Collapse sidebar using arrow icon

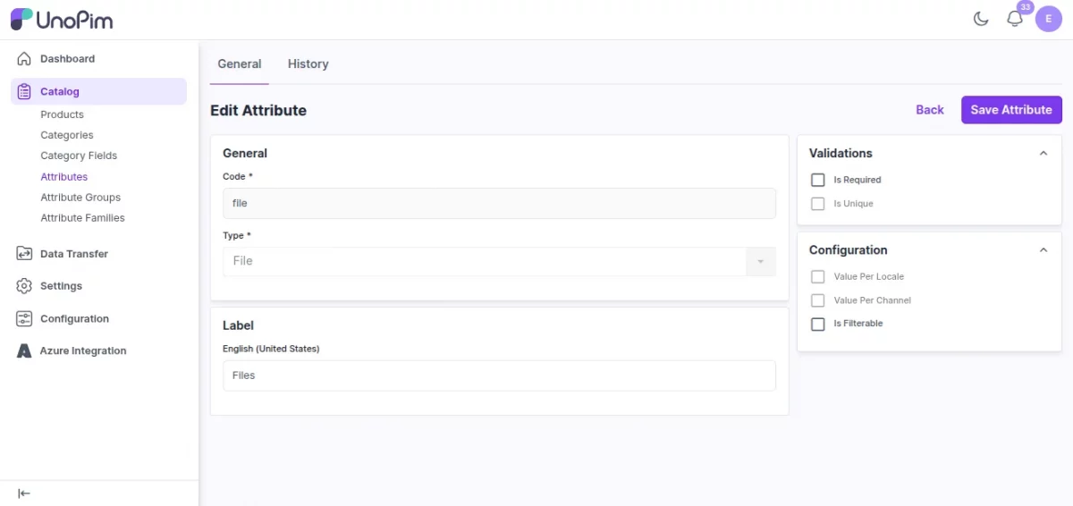(24, 493)
